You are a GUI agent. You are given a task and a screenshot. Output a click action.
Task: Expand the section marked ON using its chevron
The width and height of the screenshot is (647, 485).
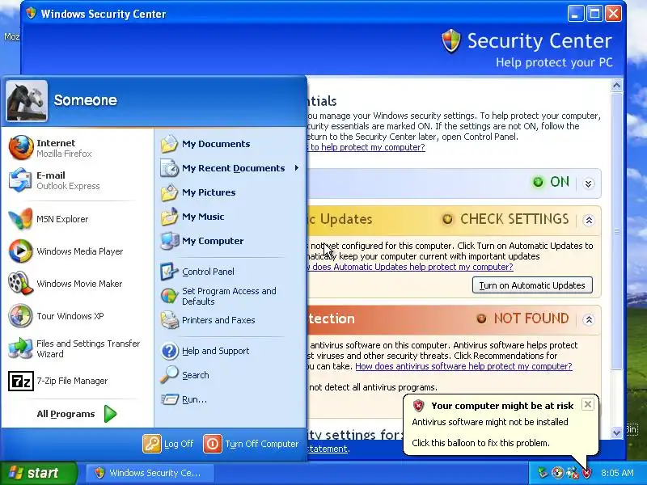click(589, 183)
